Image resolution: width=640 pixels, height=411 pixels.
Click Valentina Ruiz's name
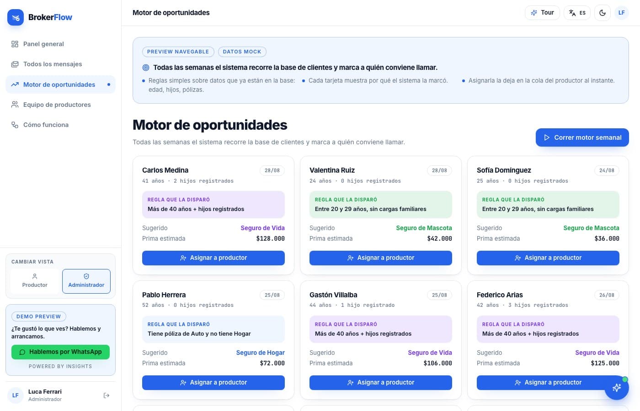[x=332, y=170]
